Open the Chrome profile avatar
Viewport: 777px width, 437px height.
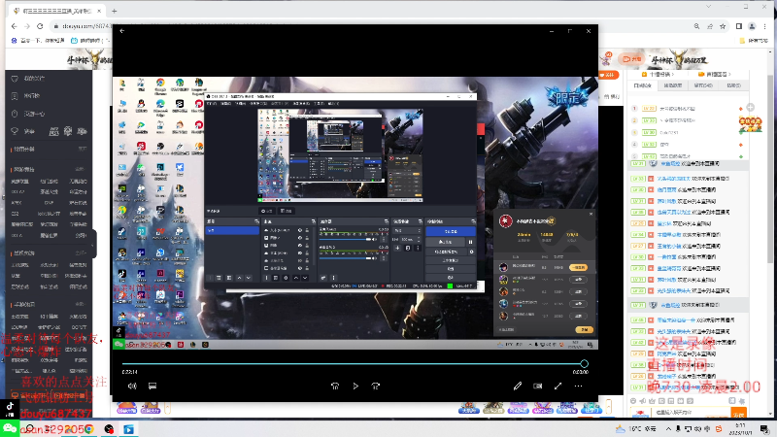tap(752, 26)
